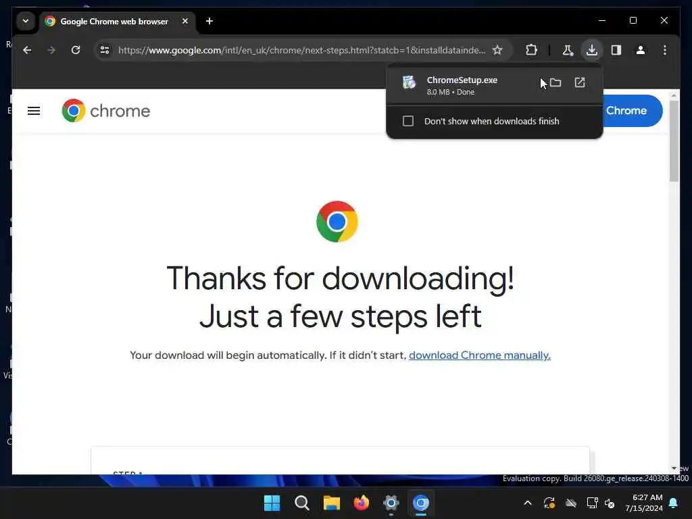Image resolution: width=692 pixels, height=519 pixels.
Task: Click the Windows Update tray icon
Action: (x=549, y=503)
